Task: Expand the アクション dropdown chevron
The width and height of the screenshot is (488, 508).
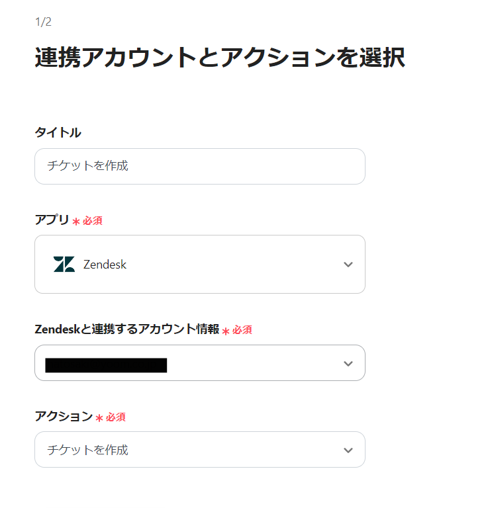Action: [x=348, y=450]
